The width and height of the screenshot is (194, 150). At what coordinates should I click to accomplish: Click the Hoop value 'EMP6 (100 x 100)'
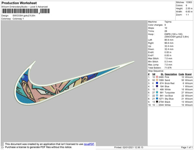(173, 34)
